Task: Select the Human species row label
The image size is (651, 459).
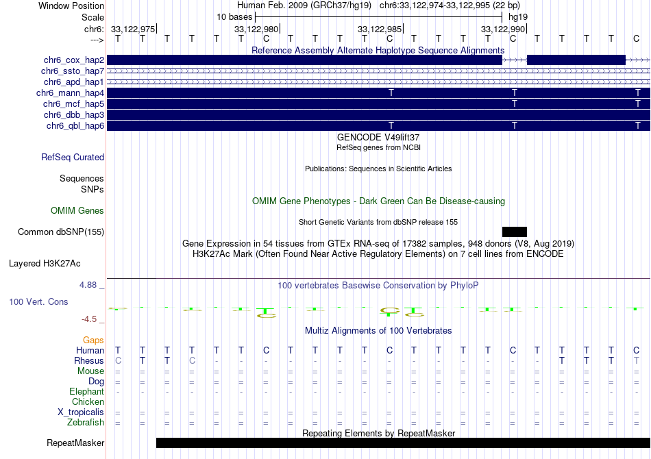Action: 90,350
